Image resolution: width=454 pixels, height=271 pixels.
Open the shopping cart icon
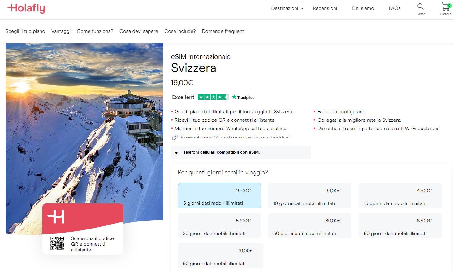point(445,7)
